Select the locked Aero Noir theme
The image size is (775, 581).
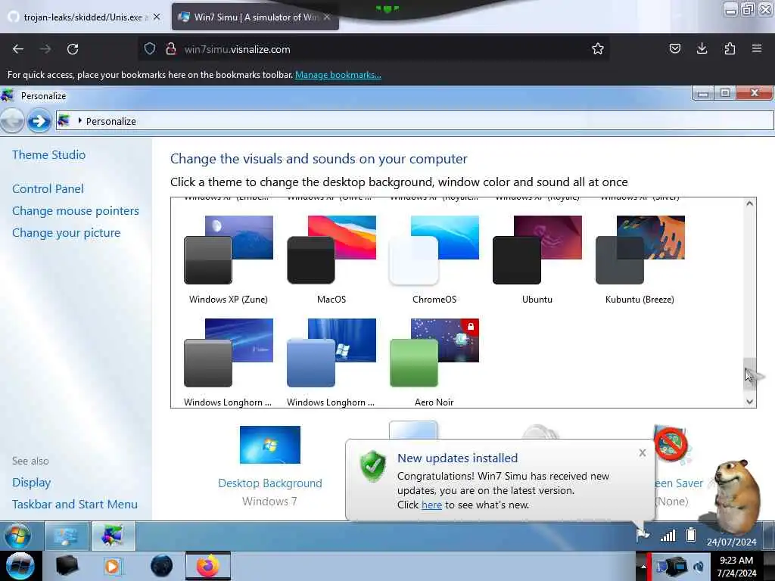(434, 362)
